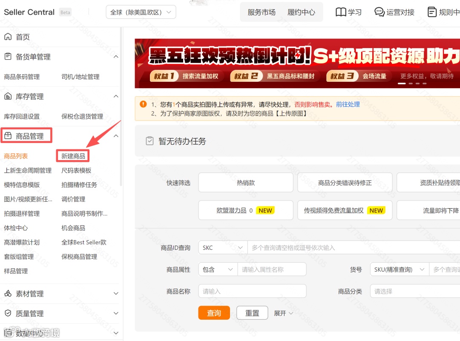Open 商品列表 in sidebar

(x=16, y=156)
